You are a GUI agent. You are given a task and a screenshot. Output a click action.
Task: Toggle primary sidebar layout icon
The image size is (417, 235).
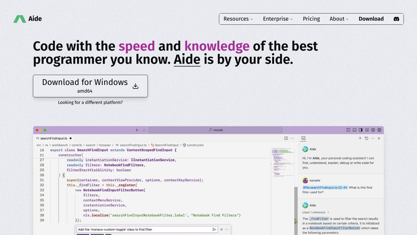point(348,130)
